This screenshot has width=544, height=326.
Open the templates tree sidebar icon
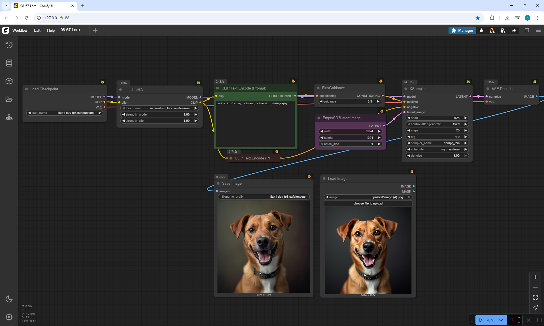click(x=9, y=117)
